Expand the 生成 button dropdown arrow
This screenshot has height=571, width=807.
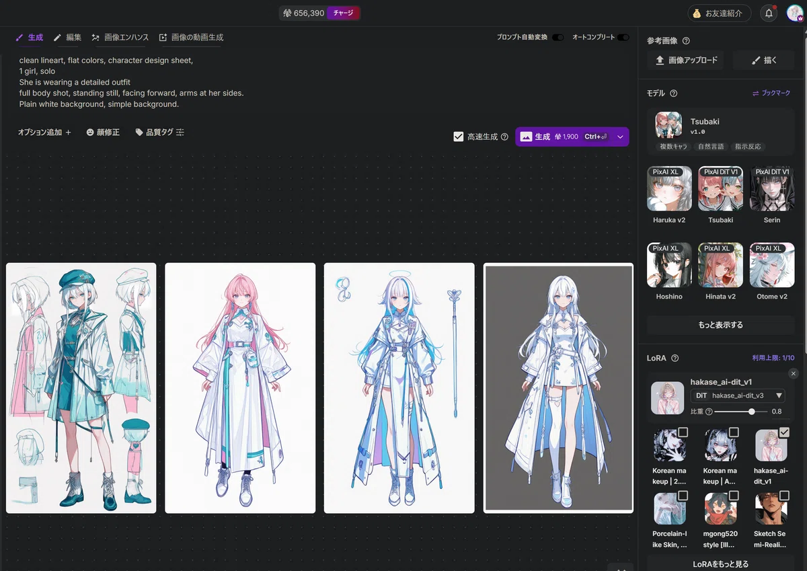coord(620,137)
